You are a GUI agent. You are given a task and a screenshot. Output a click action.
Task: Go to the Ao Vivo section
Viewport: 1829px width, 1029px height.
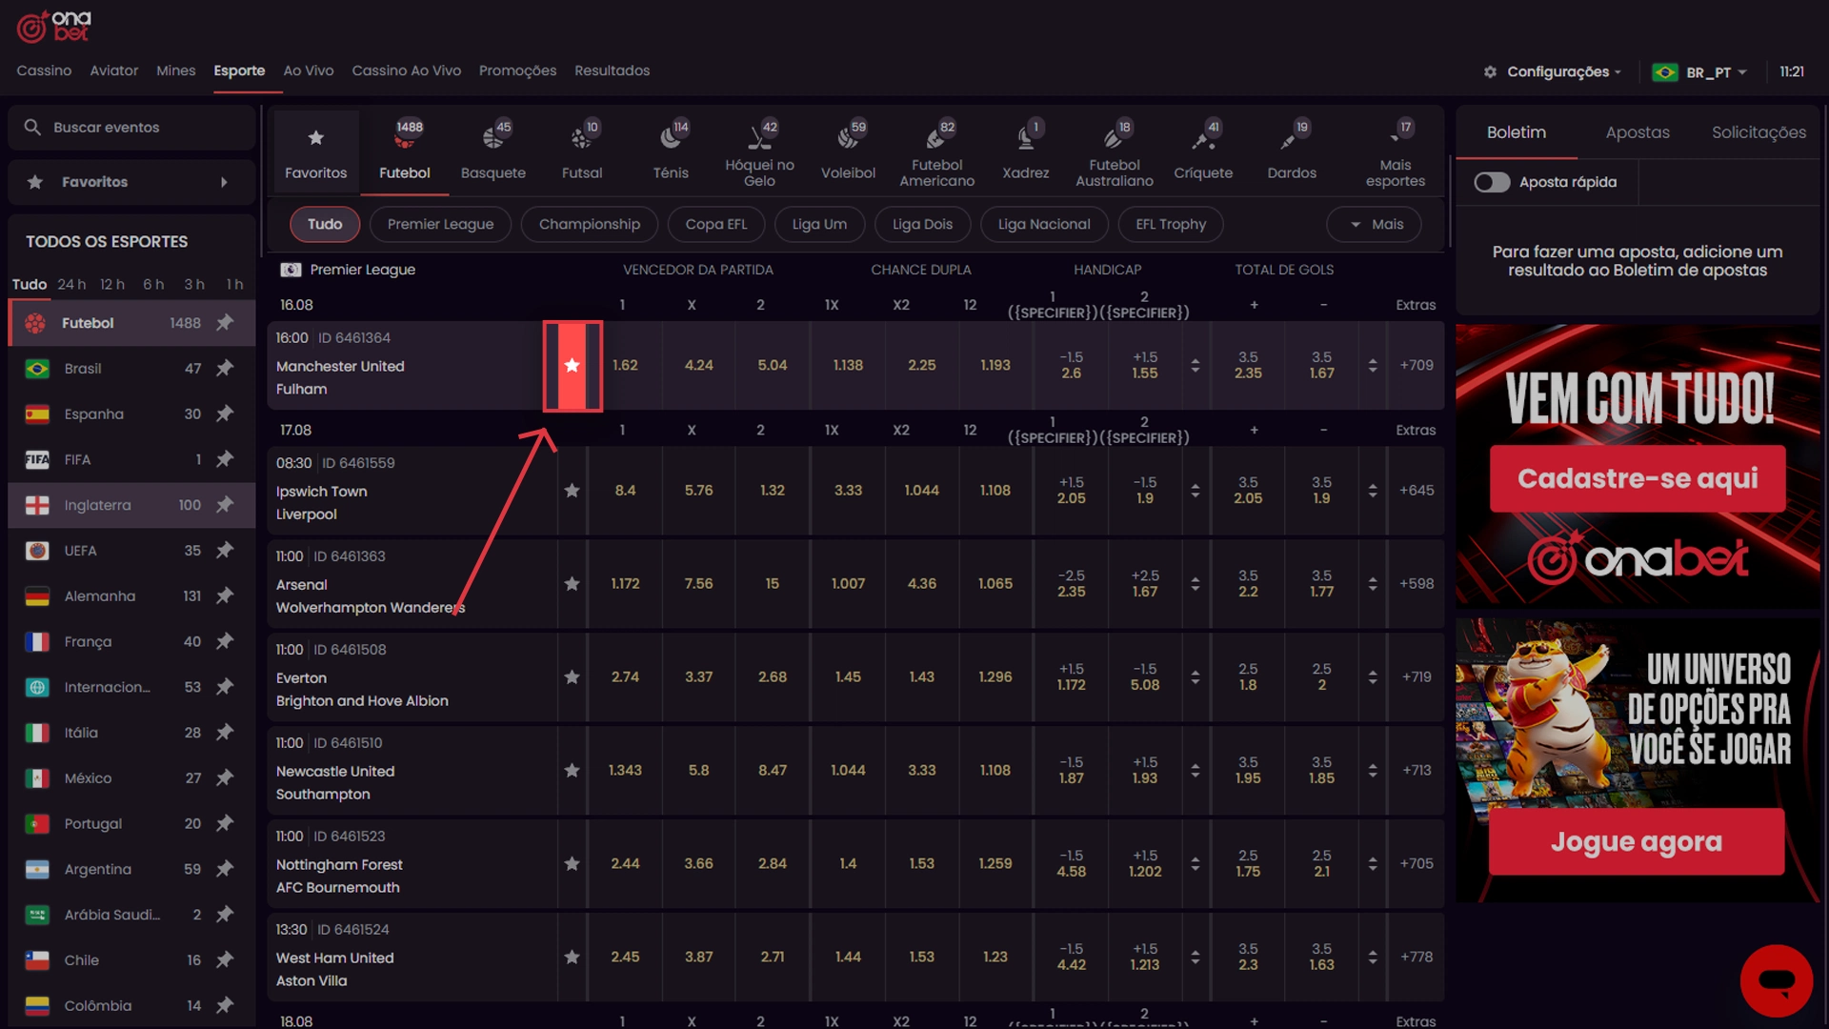click(309, 71)
